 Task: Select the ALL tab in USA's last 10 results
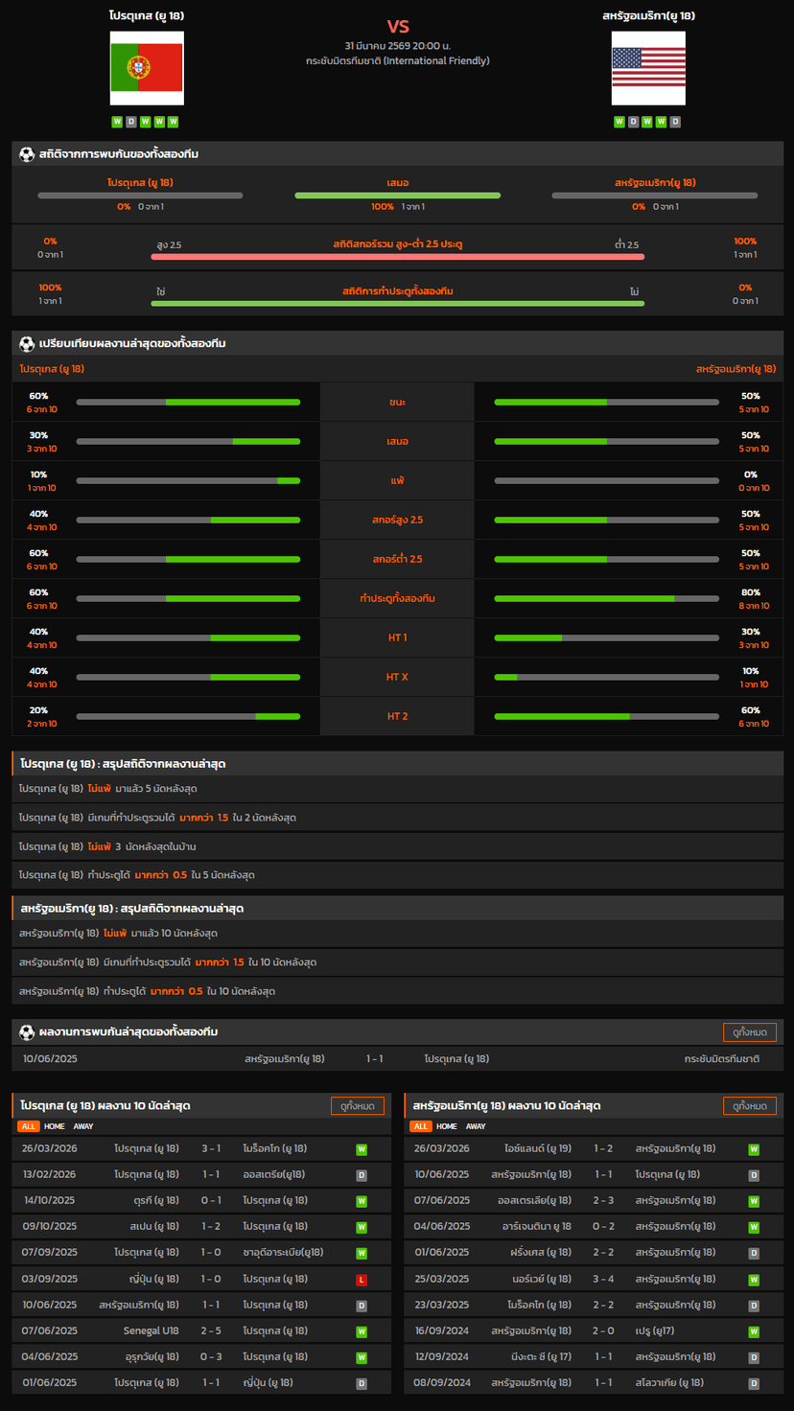pos(420,1126)
